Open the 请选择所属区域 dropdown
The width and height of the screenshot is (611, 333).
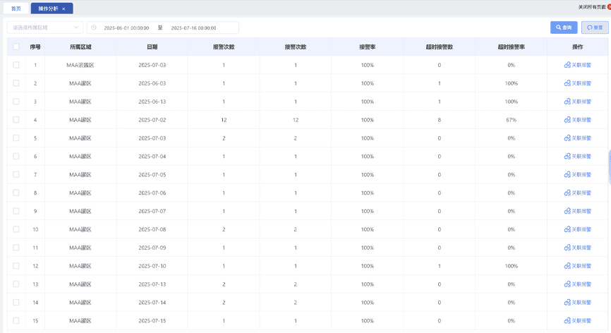45,28
